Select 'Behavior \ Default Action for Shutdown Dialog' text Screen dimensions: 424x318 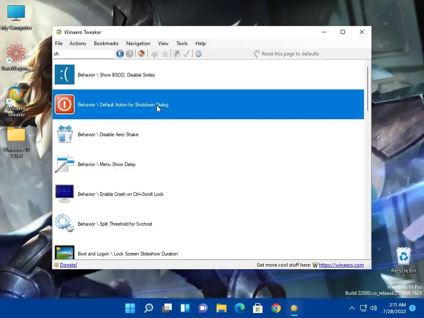[x=123, y=105]
